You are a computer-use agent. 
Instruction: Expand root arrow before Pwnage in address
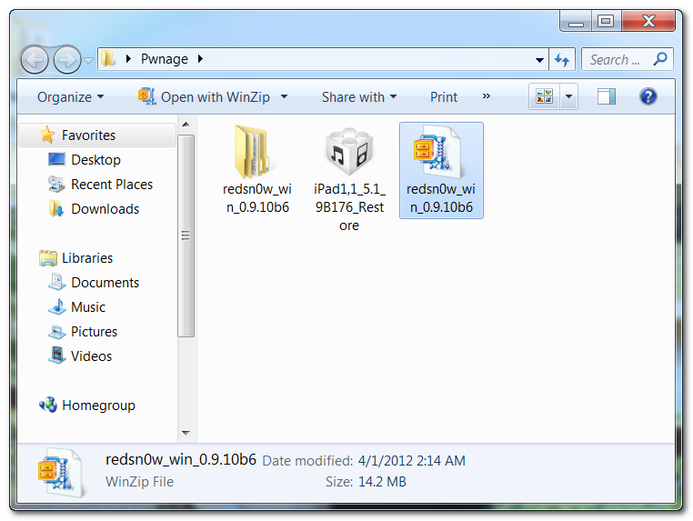pyautogui.click(x=128, y=59)
